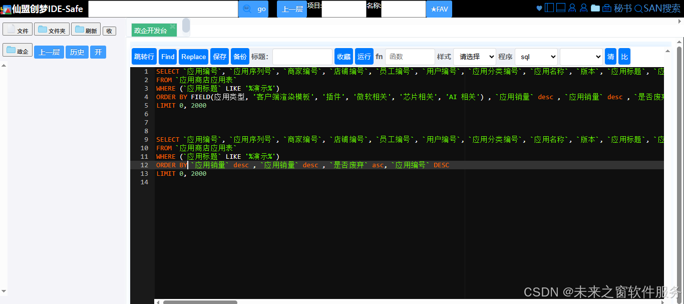Screen dimensions: 684x304
Task: Focus the 标题 title input
Action: click(x=302, y=57)
